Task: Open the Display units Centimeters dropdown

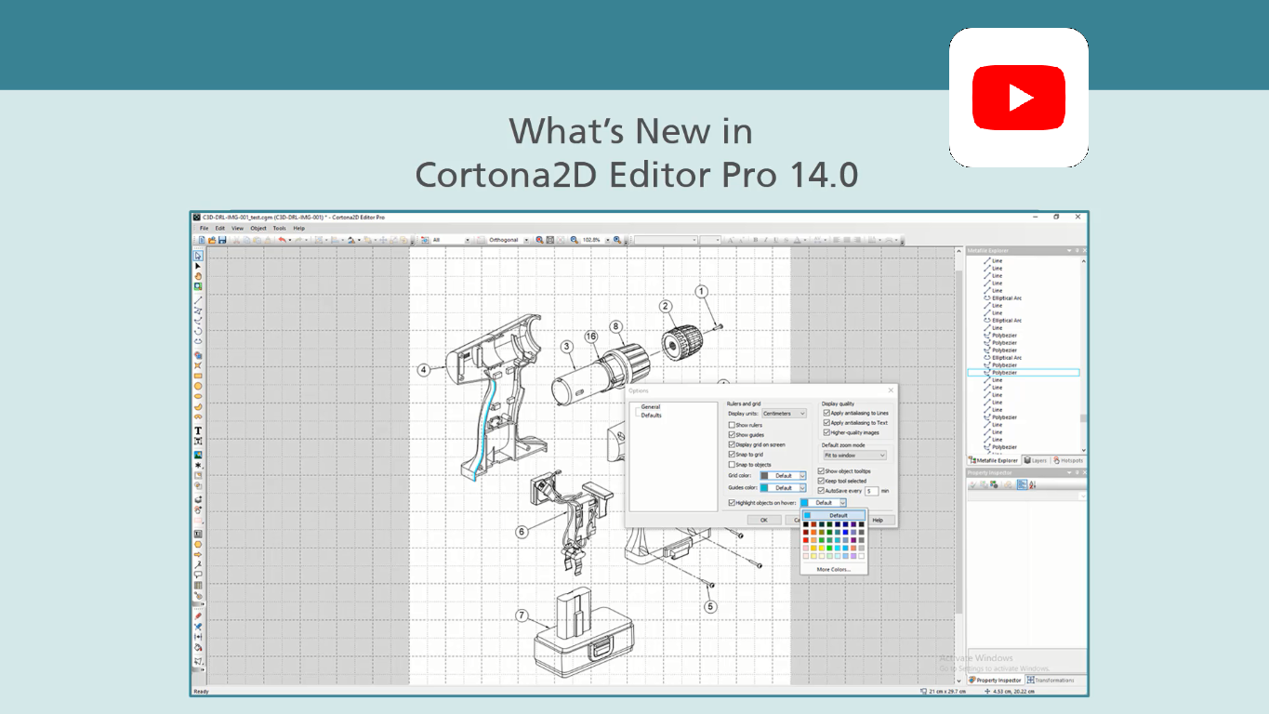Action: click(x=784, y=414)
